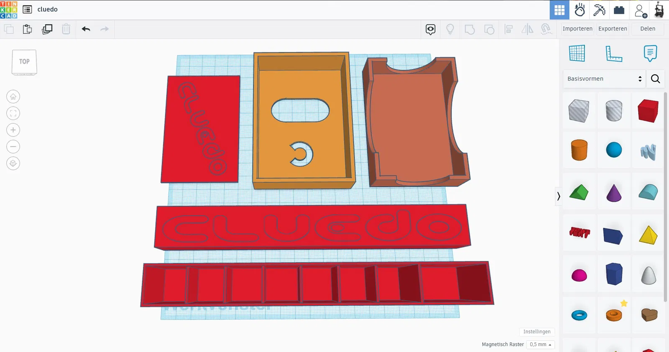The width and height of the screenshot is (669, 352).
Task: Click the Zoom out button
Action: click(13, 147)
